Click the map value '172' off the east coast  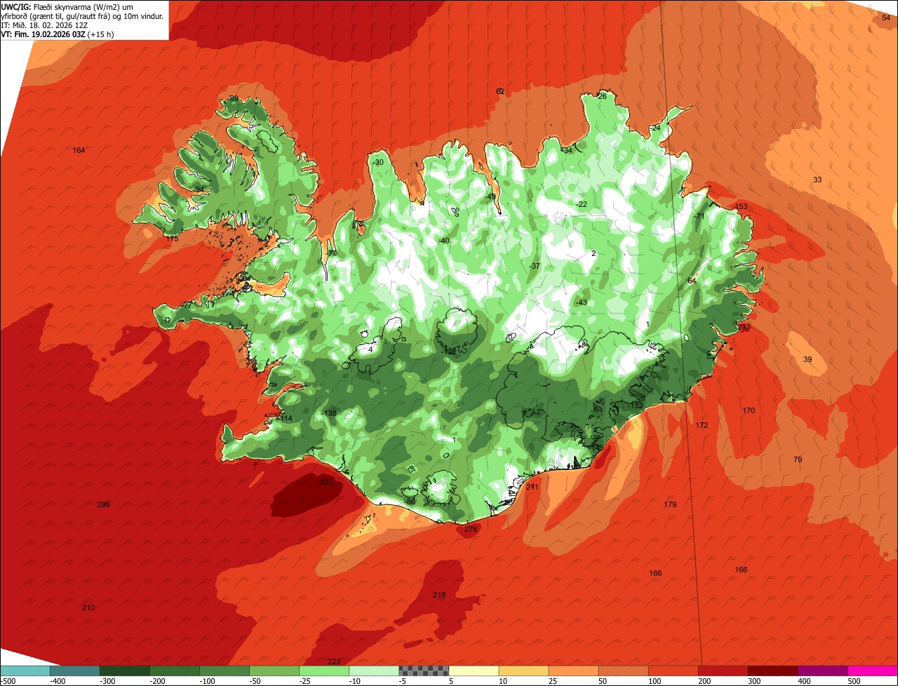click(702, 425)
